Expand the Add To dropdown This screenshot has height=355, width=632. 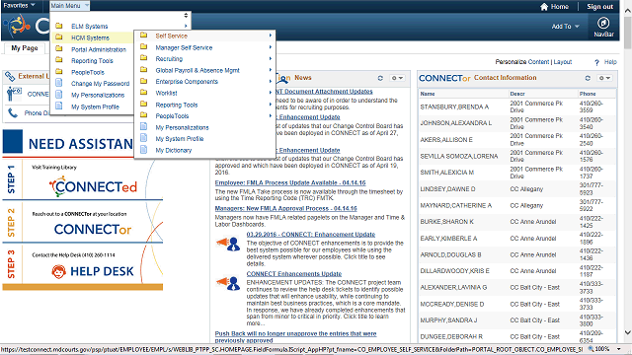[x=566, y=27]
